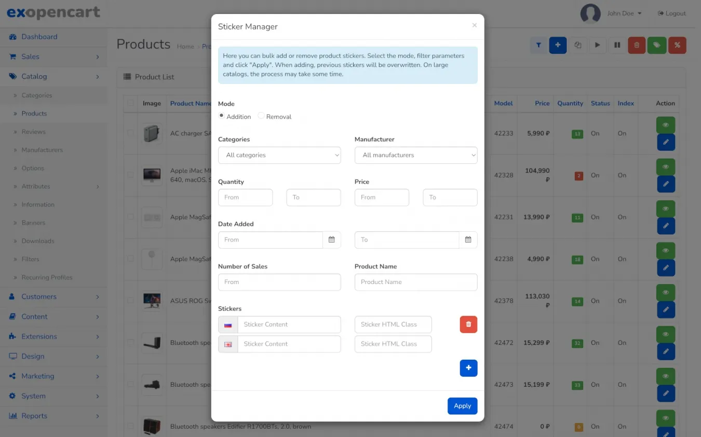This screenshot has width=701, height=437.
Task: Click the blue plus button to add a sticker
Action: click(468, 368)
